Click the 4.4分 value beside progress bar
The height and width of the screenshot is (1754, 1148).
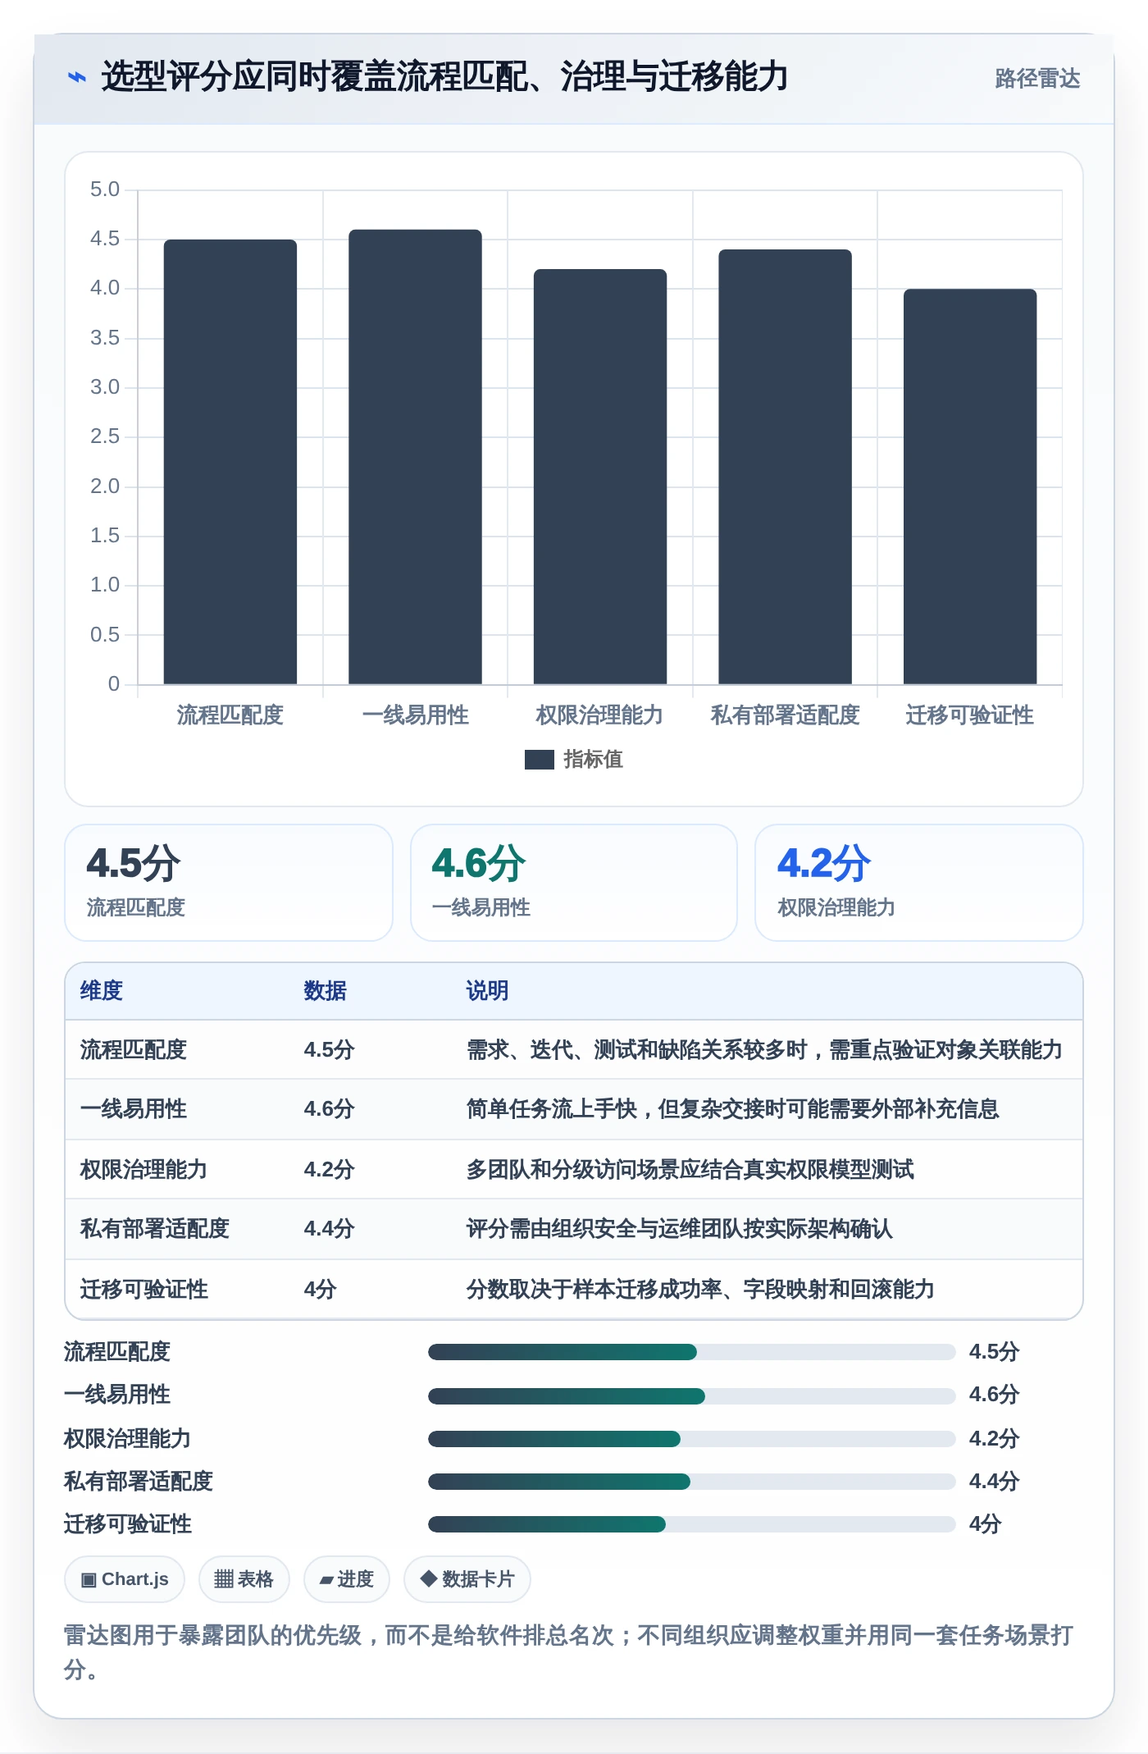point(994,1482)
